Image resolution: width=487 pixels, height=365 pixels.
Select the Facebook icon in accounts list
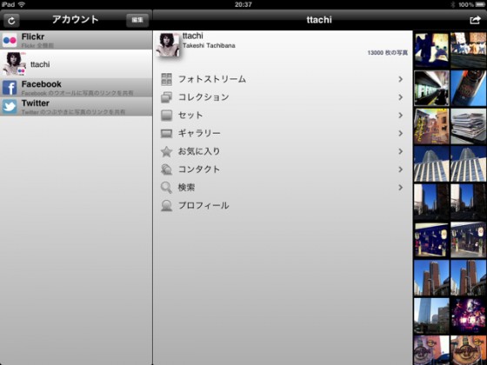(x=10, y=88)
